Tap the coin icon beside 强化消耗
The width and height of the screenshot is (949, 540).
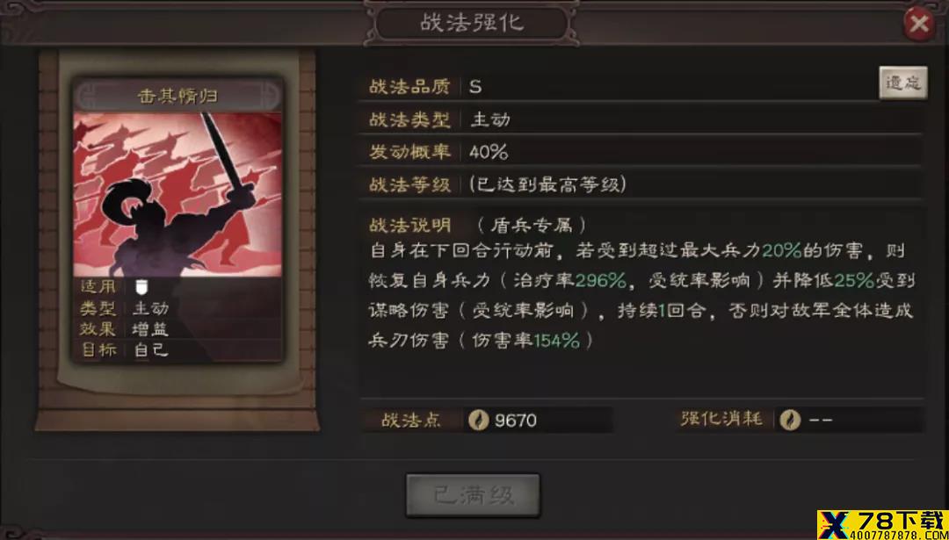pyautogui.click(x=789, y=420)
